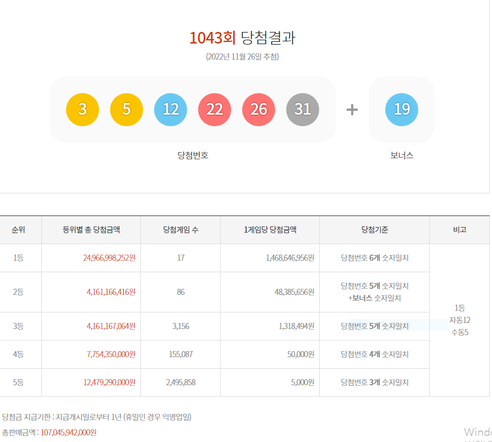The width and height of the screenshot is (492, 442).
Task: Click per-game prize 1,318,494원
Action: (297, 326)
